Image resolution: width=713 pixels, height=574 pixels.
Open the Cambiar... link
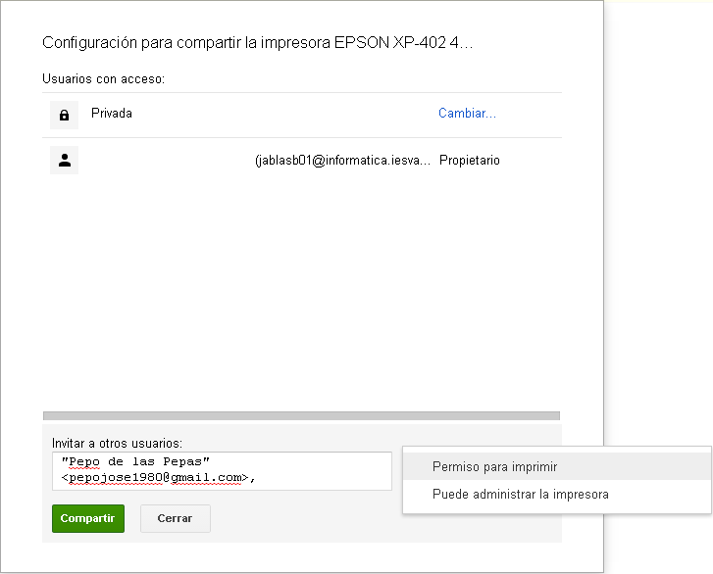467,114
